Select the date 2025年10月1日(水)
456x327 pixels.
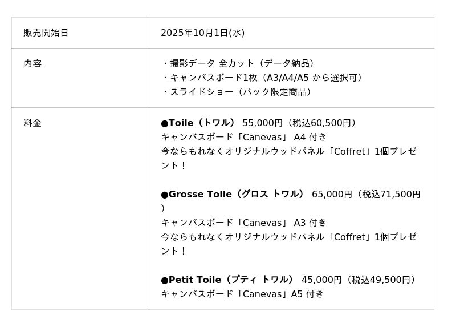[202, 33]
